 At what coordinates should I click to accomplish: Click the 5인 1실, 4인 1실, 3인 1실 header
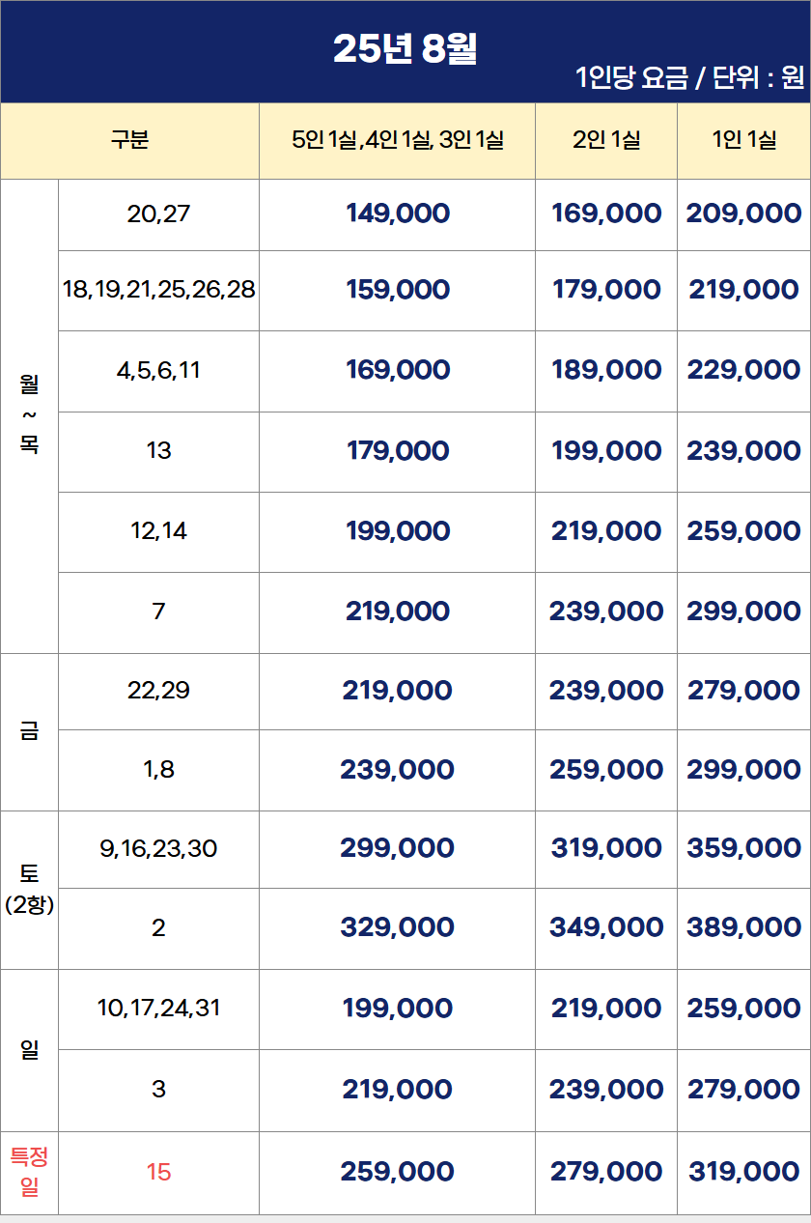pos(397,140)
